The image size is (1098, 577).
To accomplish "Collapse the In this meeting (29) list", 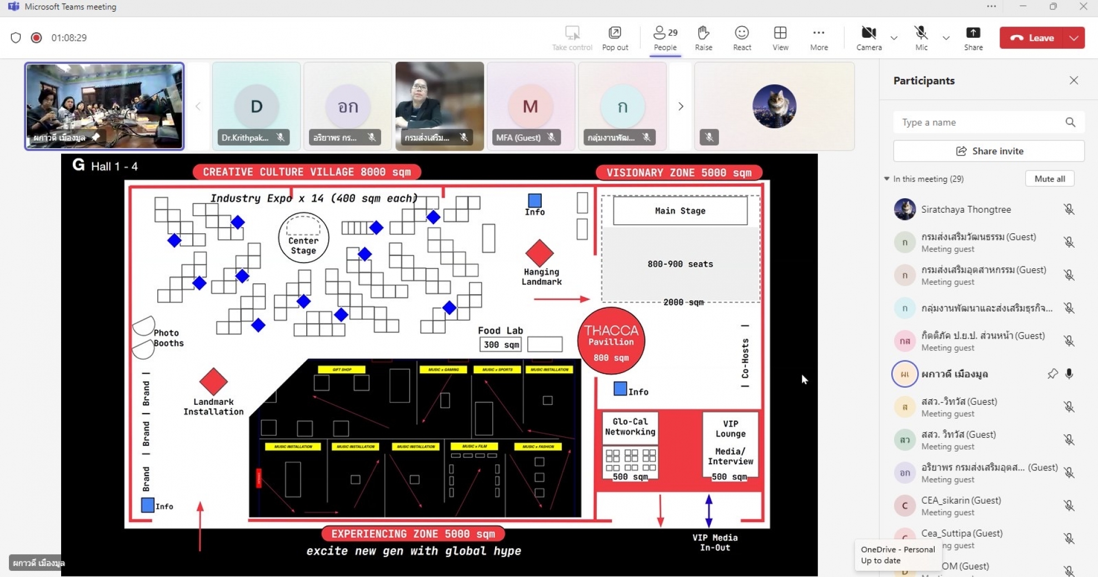I will 887,179.
